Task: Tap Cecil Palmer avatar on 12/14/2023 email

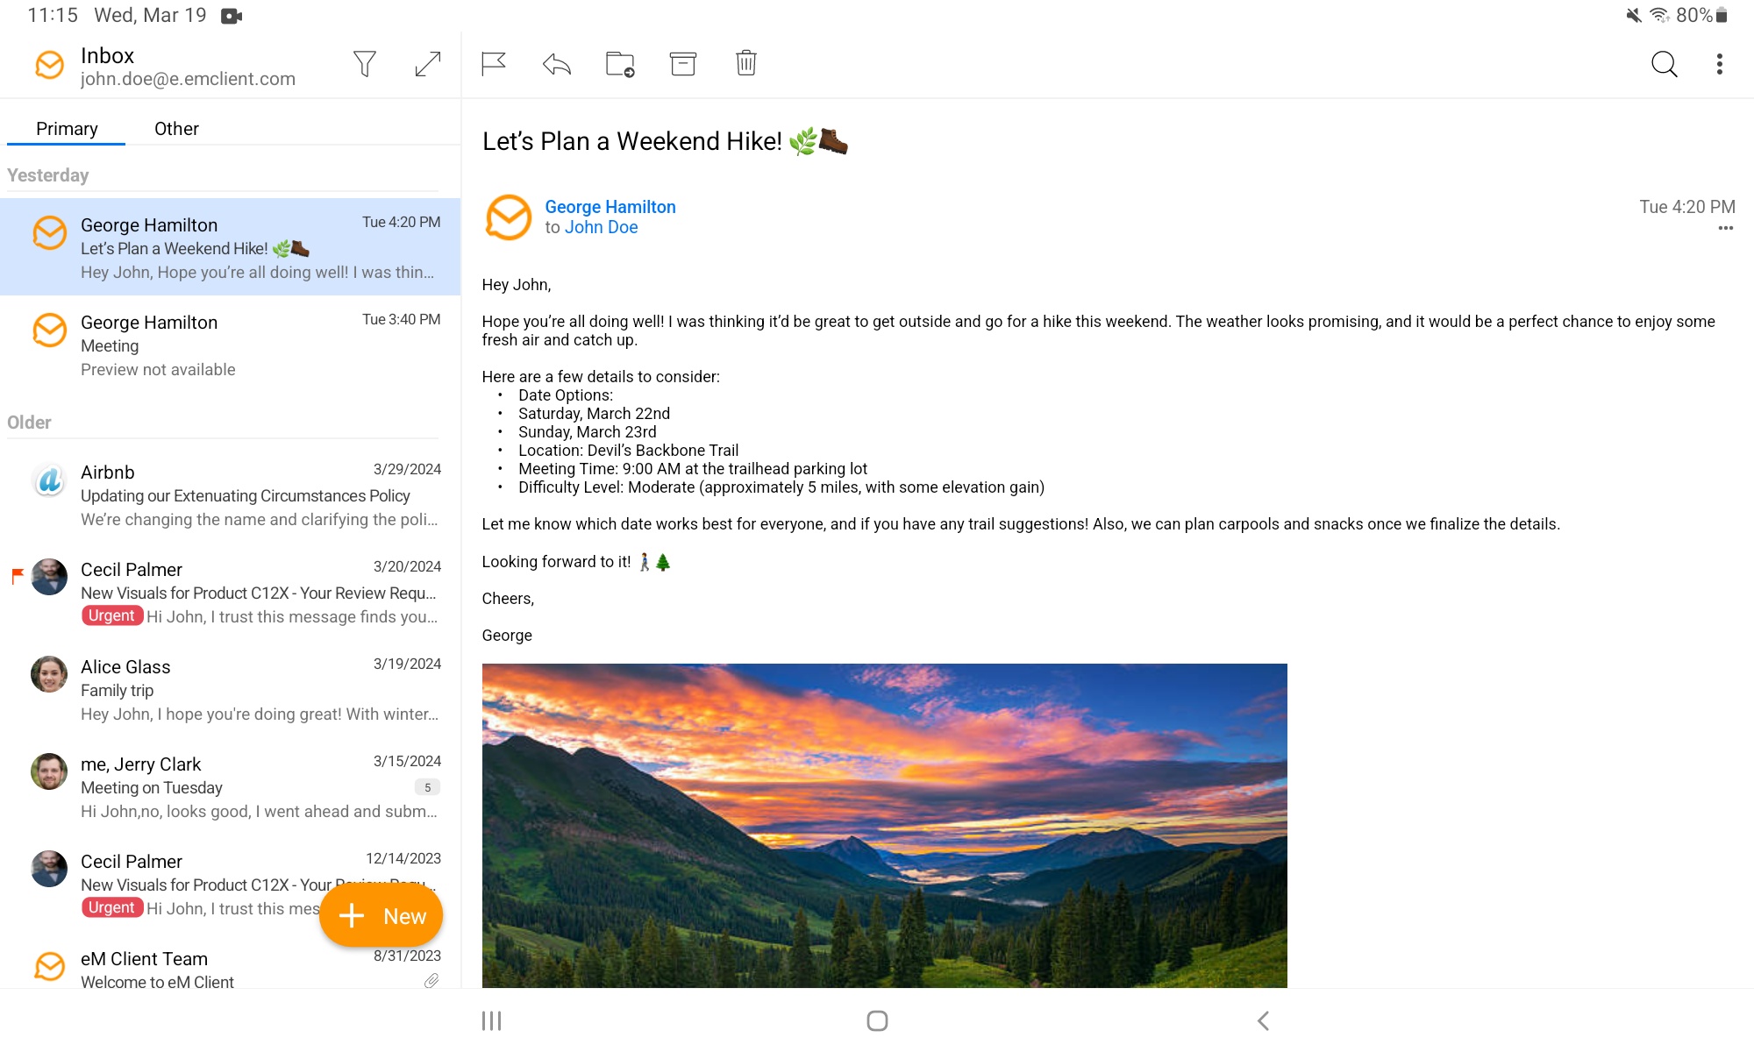Action: coord(49,869)
